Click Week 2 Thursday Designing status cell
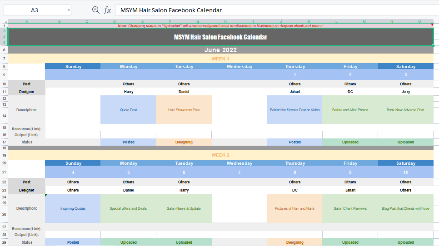The image size is (439, 246). click(x=294, y=242)
